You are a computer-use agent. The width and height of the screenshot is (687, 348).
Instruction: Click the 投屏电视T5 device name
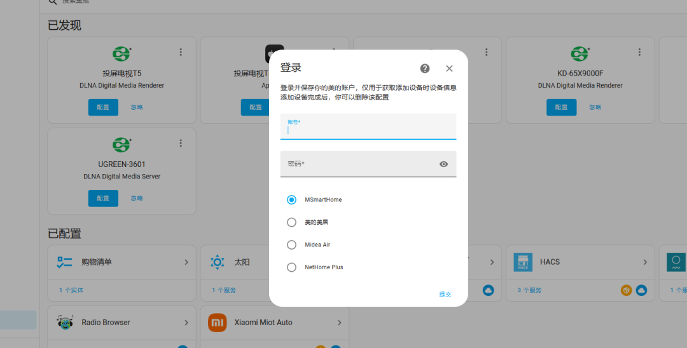[121, 74]
